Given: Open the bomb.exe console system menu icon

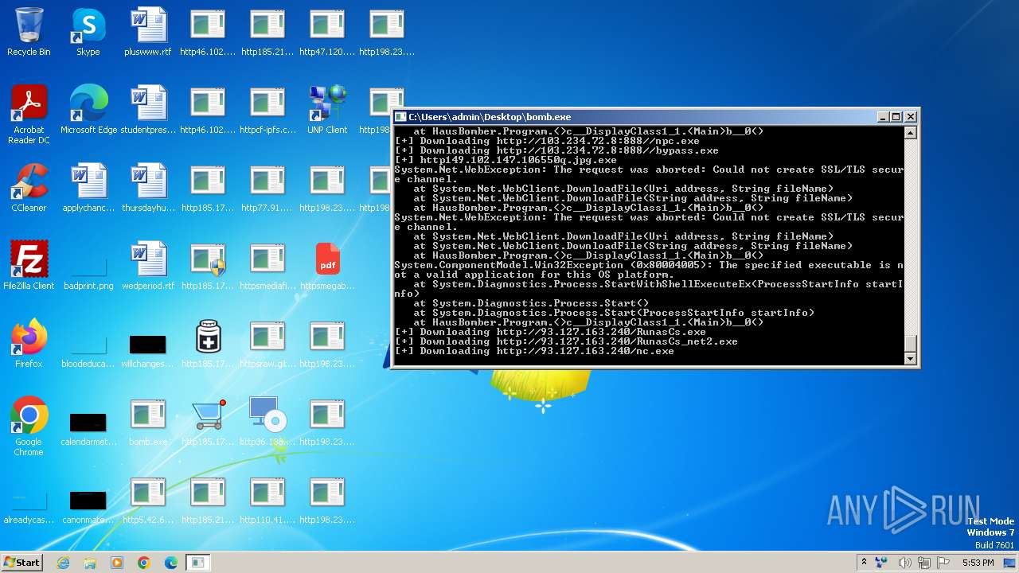Looking at the screenshot, I should (x=400, y=117).
